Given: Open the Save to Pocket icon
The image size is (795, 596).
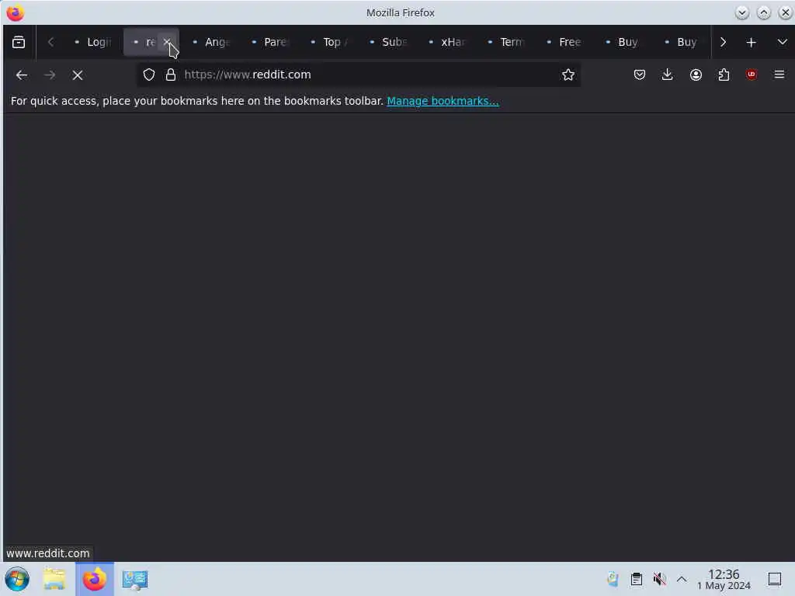Looking at the screenshot, I should pos(640,75).
